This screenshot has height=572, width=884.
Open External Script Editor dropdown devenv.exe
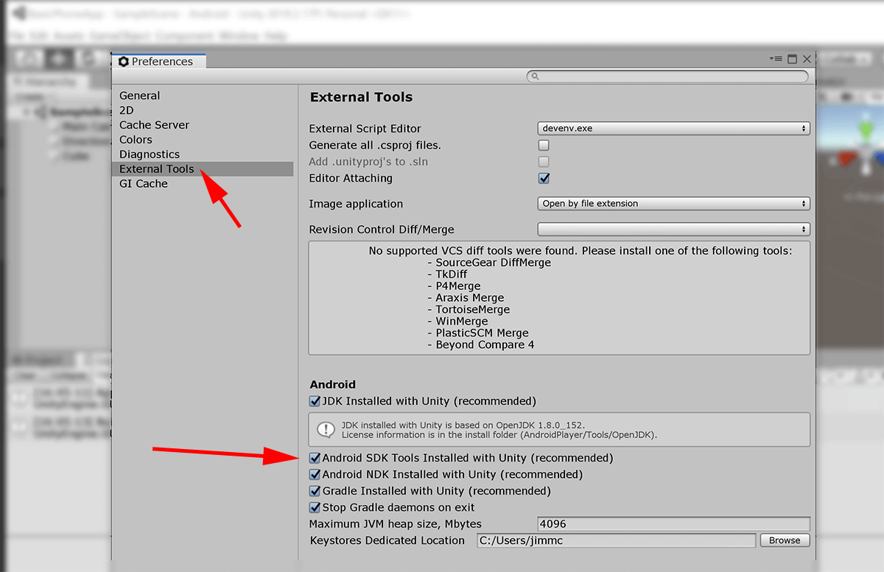click(674, 128)
